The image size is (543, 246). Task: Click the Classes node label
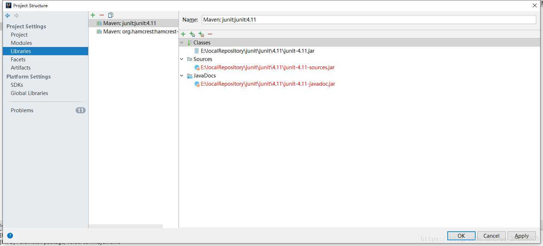pos(202,43)
